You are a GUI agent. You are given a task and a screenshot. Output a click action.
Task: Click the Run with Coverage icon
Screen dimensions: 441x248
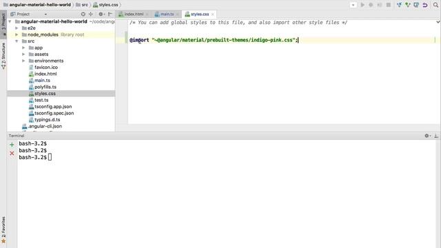pyautogui.click(x=380, y=5)
